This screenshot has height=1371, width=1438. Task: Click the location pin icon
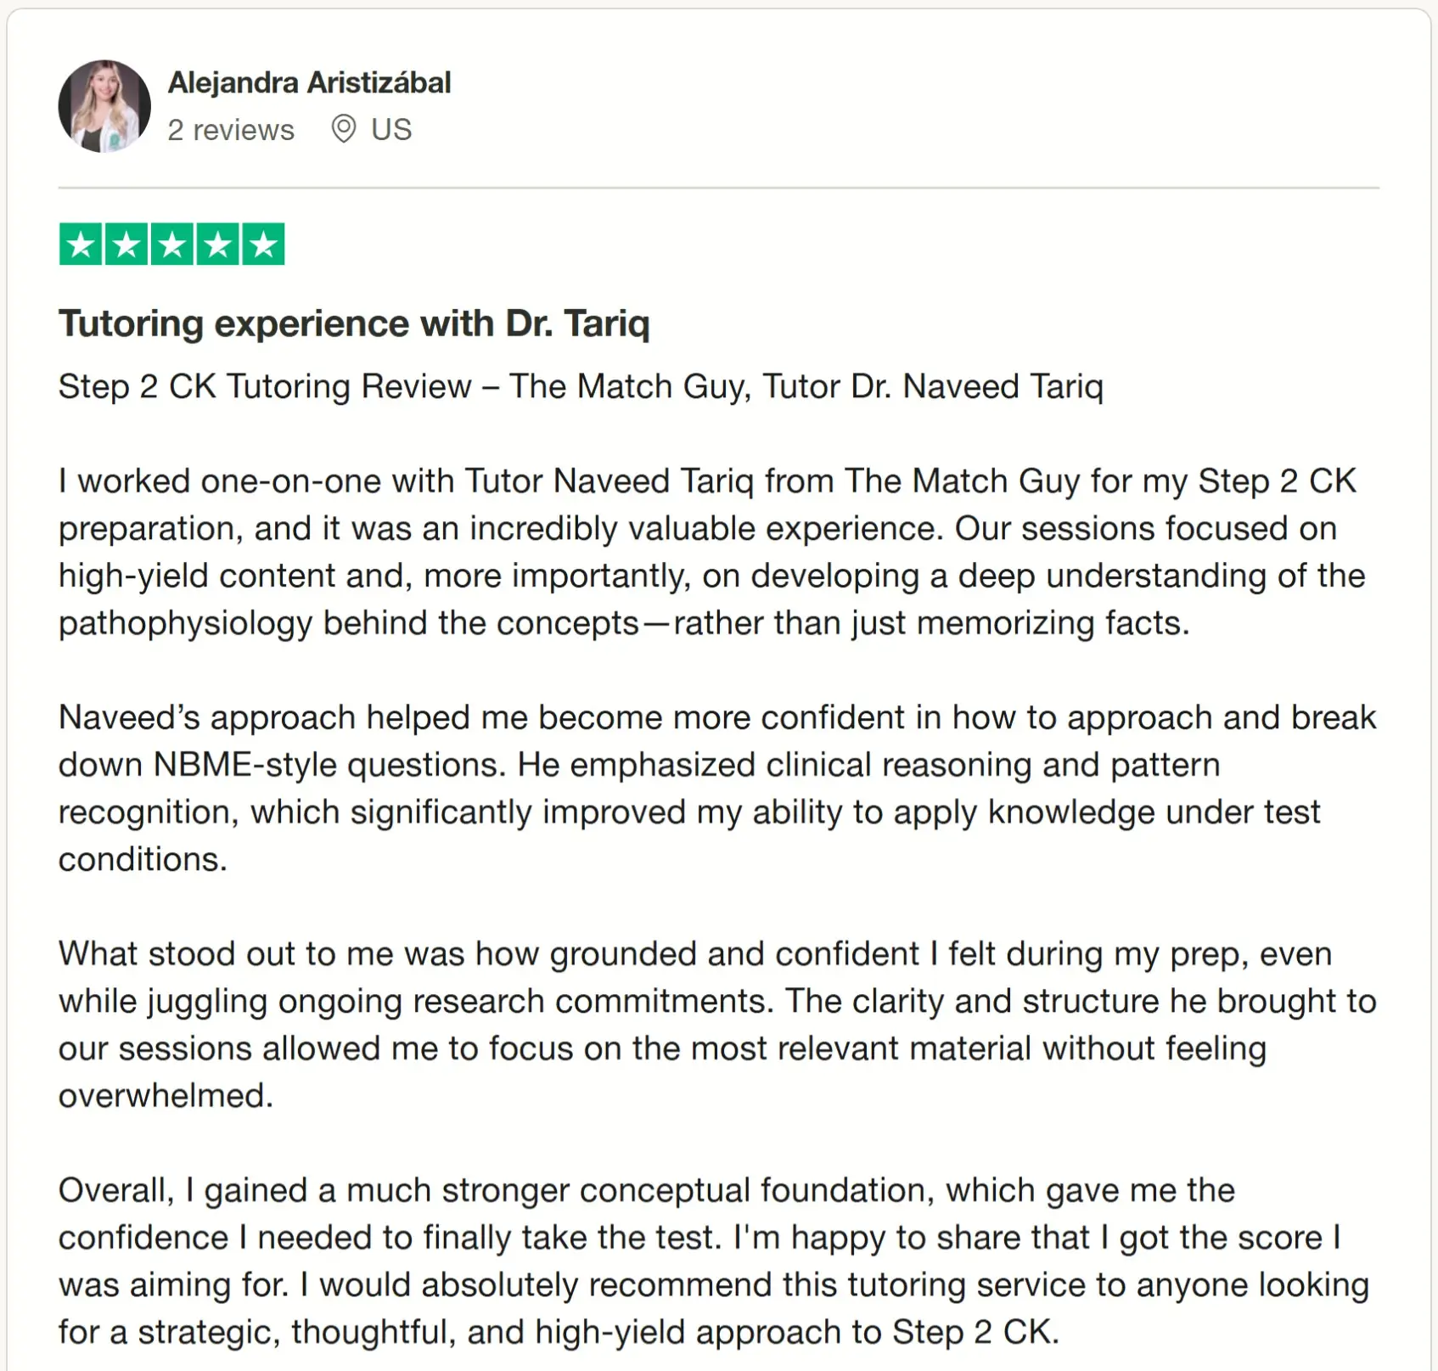tap(343, 129)
